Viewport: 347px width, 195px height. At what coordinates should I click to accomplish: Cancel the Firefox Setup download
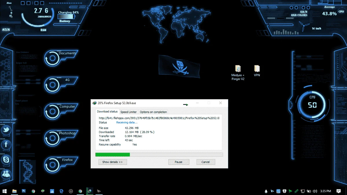206,162
